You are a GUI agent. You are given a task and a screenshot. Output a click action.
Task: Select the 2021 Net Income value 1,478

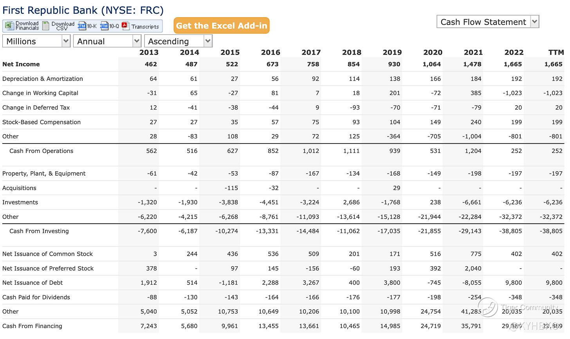tap(473, 64)
